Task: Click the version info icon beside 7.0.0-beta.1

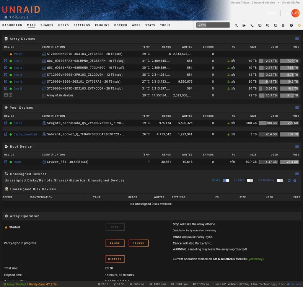Action: [6, 17]
